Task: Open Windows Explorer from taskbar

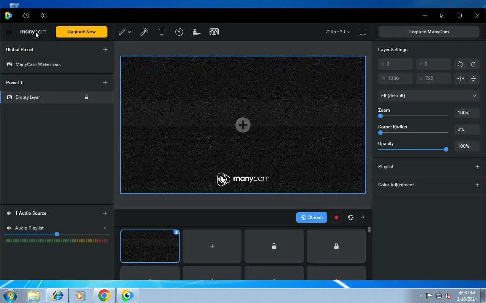Action: click(34, 296)
